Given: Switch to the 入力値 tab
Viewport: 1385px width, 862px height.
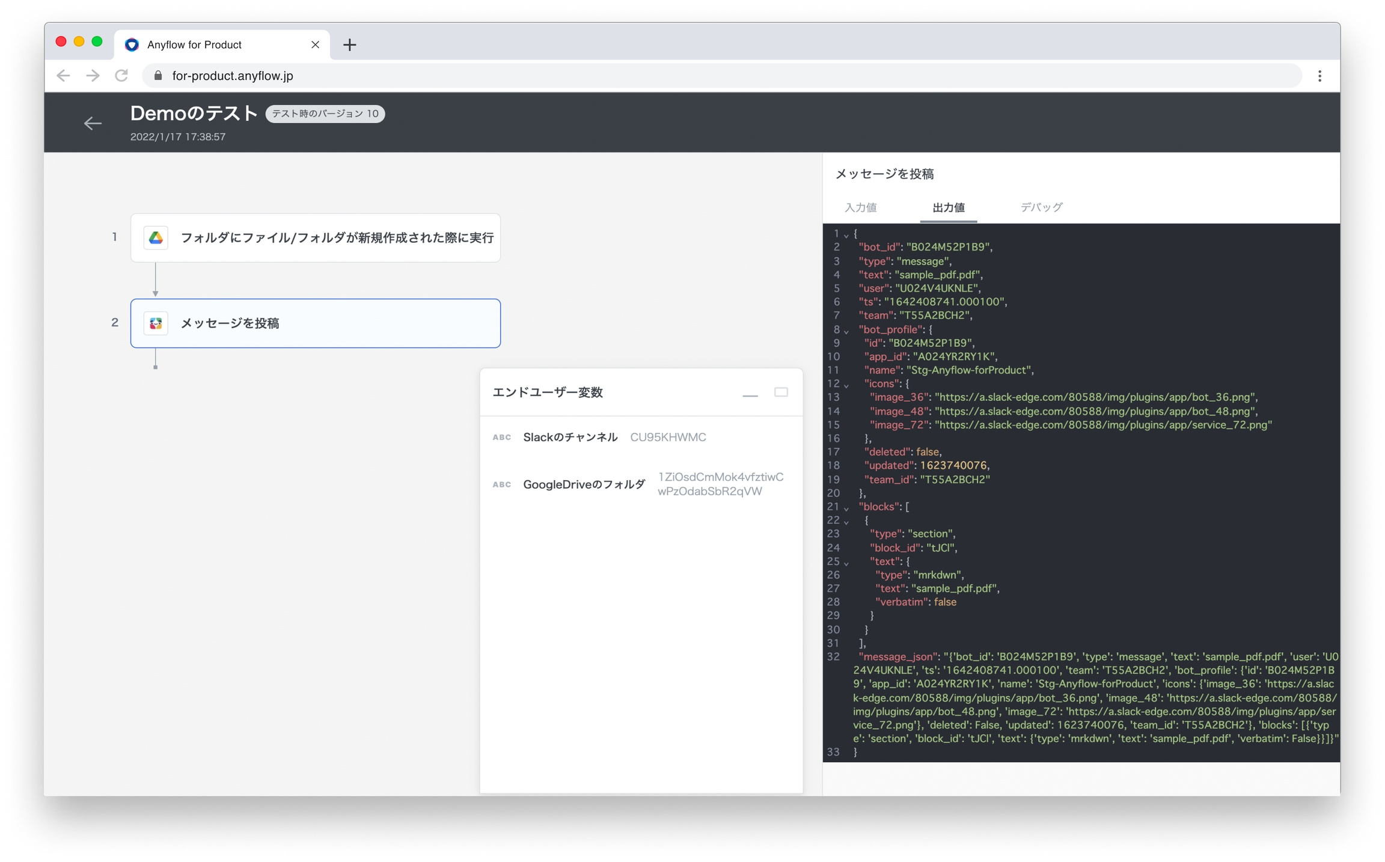Looking at the screenshot, I should 860,207.
